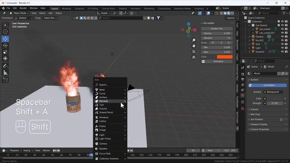Click the orange fire Color swatch
The image size is (290, 163).
pos(225,57)
